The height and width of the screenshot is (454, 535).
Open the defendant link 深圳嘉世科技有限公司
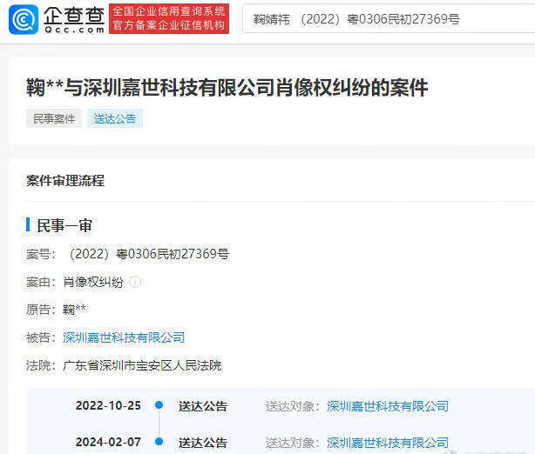124,337
